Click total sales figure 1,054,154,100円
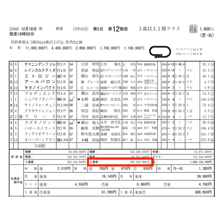223x197 pixels. 201,162
